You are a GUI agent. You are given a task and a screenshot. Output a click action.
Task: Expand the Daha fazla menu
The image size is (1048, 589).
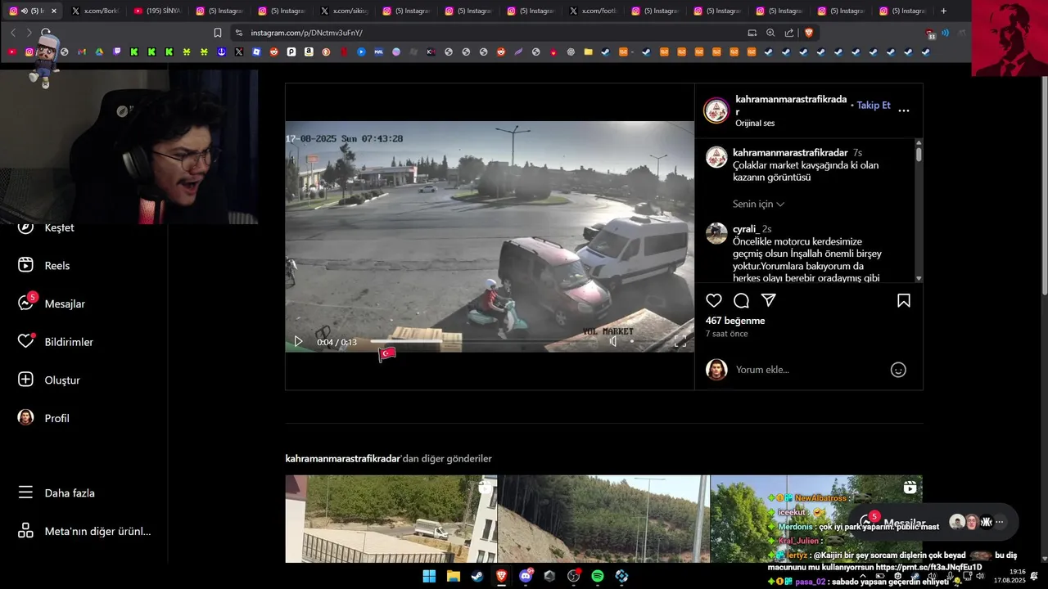point(56,493)
